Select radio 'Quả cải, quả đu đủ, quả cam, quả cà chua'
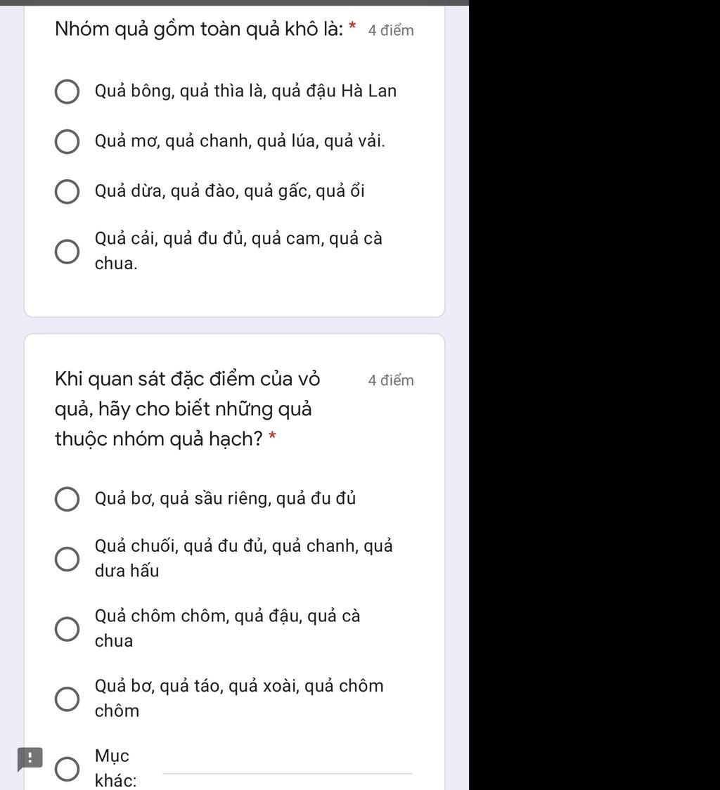Viewport: 720px width, 790px height. [x=67, y=252]
